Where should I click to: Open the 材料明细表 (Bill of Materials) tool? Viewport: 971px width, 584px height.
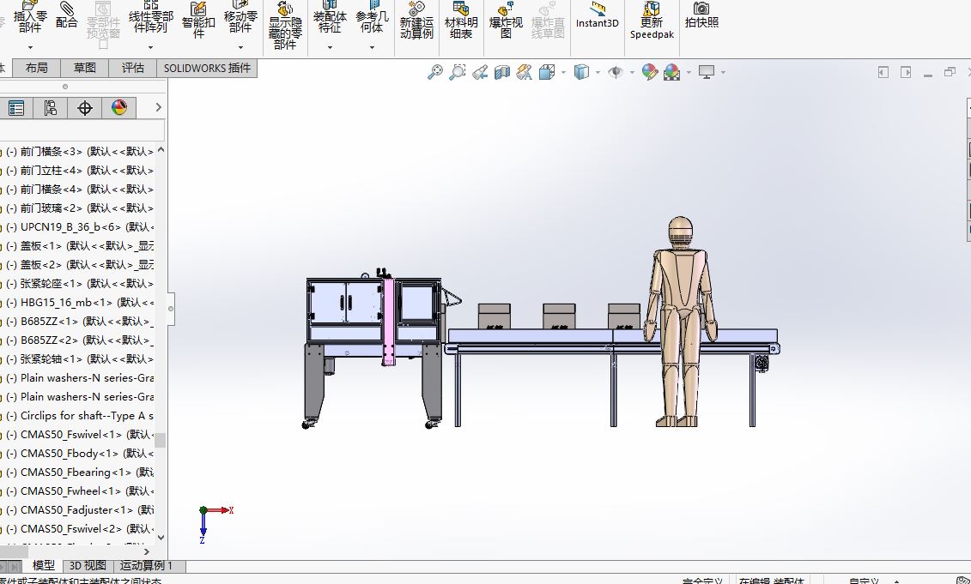pyautogui.click(x=461, y=20)
